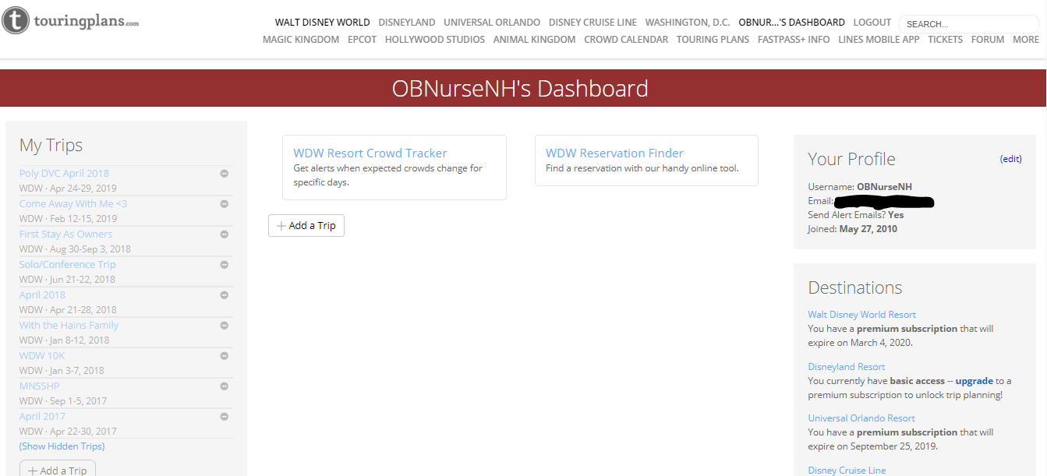The image size is (1047, 476).
Task: Hide the Come Away With Me trip
Action: pyautogui.click(x=224, y=204)
